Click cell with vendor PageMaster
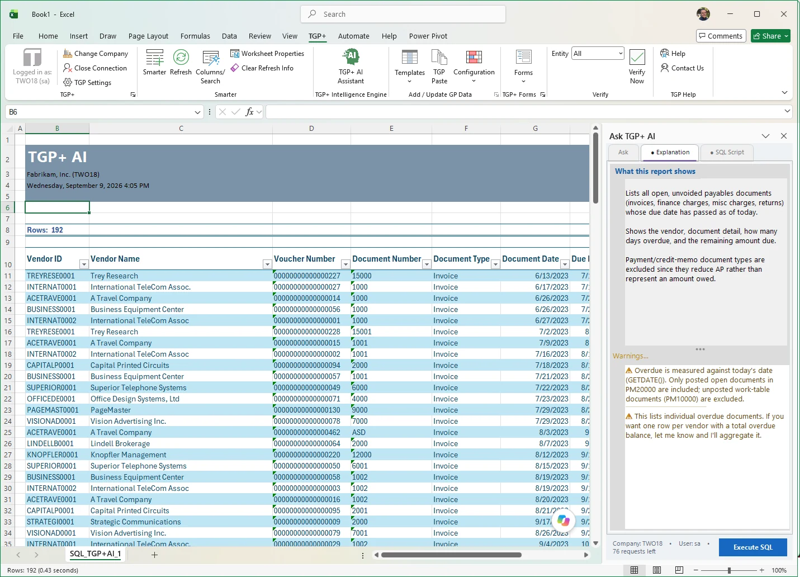 (x=181, y=410)
